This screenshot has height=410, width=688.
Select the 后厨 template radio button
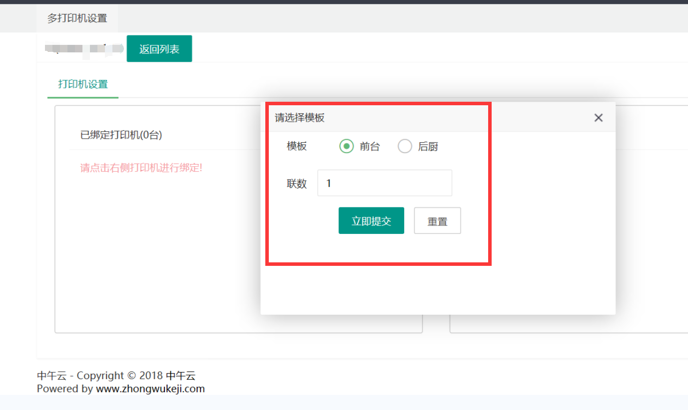click(405, 146)
